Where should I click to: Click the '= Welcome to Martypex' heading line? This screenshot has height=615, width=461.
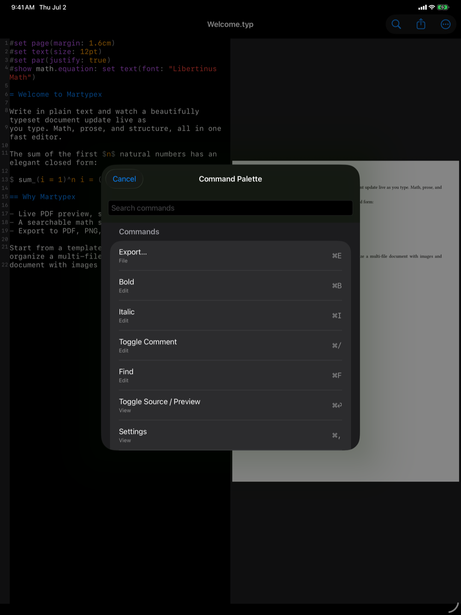coord(56,95)
